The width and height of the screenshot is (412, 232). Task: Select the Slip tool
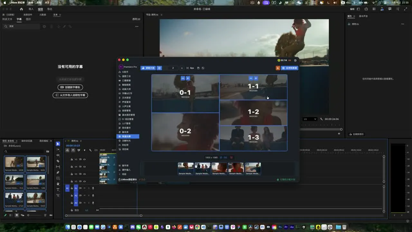pos(58,167)
